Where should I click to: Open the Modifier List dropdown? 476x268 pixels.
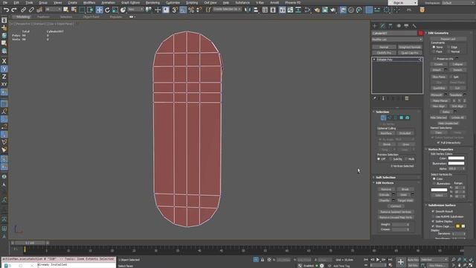click(x=397, y=39)
